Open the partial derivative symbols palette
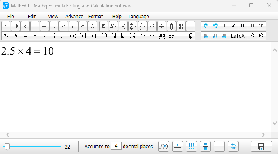The height and width of the screenshot is (154, 278). click(73, 26)
